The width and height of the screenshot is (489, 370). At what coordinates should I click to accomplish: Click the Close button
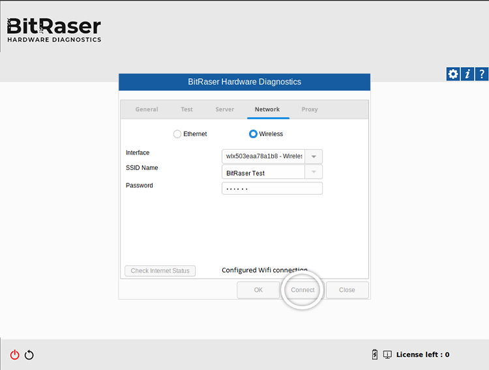click(x=347, y=290)
